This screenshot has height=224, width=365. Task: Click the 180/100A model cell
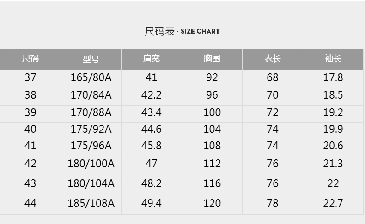(x=91, y=164)
